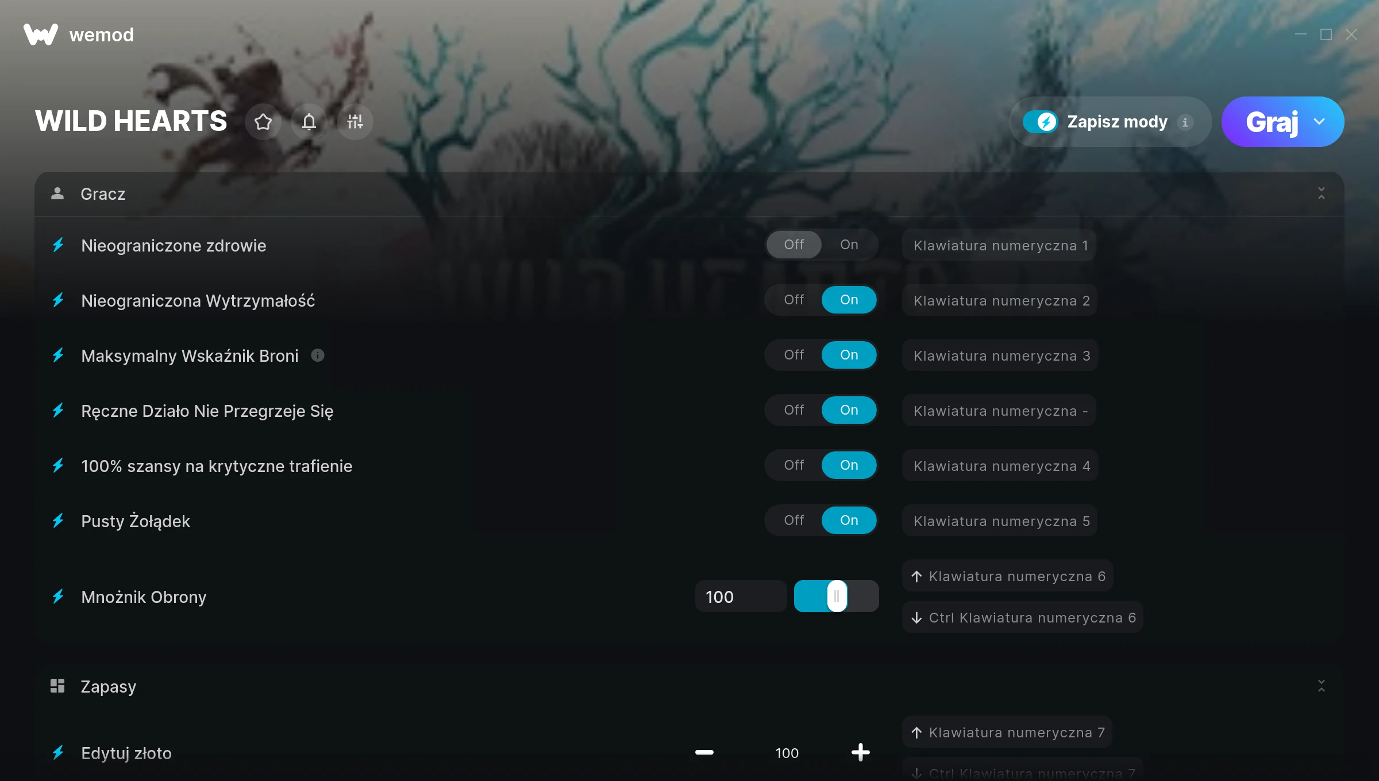The height and width of the screenshot is (781, 1379).
Task: Click the Graj play button
Action: tap(1272, 122)
